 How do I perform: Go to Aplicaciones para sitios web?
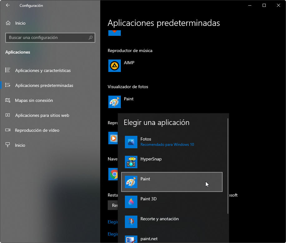pyautogui.click(x=42, y=115)
